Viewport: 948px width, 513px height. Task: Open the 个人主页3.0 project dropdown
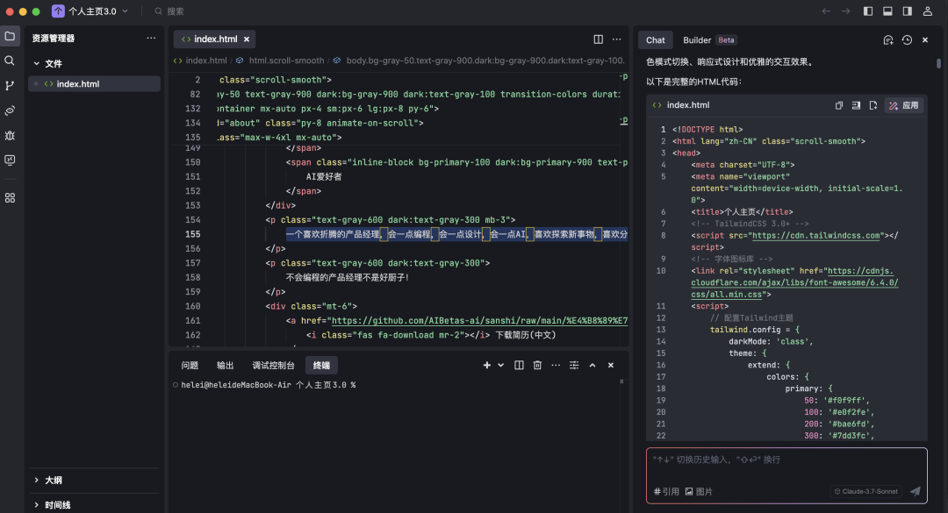coord(90,11)
